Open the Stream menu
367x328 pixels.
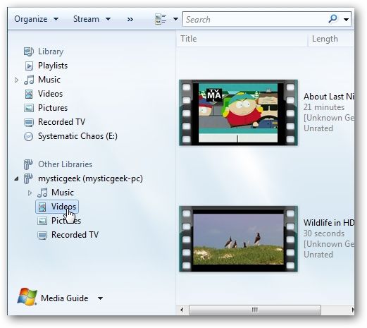92,19
